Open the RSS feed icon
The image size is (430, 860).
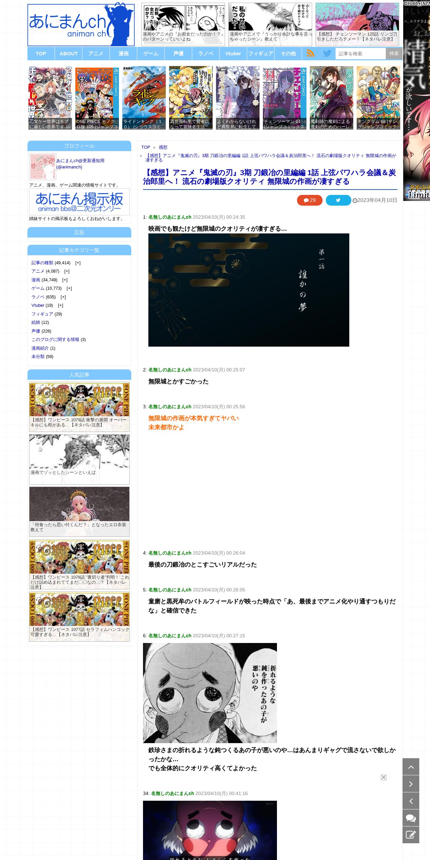pyautogui.click(x=310, y=53)
